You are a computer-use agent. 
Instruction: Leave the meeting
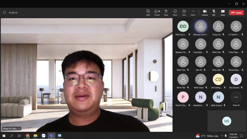coord(236,13)
